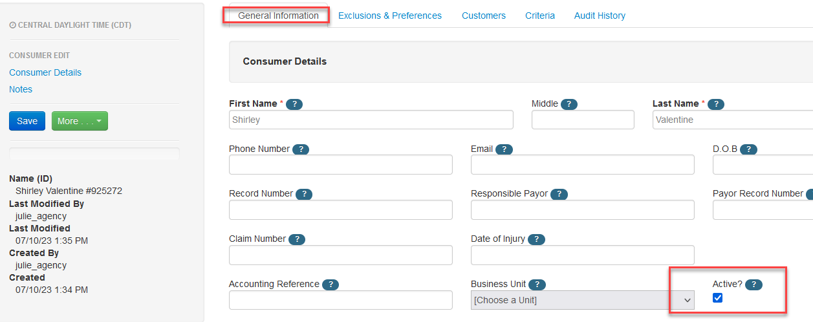This screenshot has height=322, width=813.
Task: Focus the Responsible Payor input field
Action: click(583, 209)
